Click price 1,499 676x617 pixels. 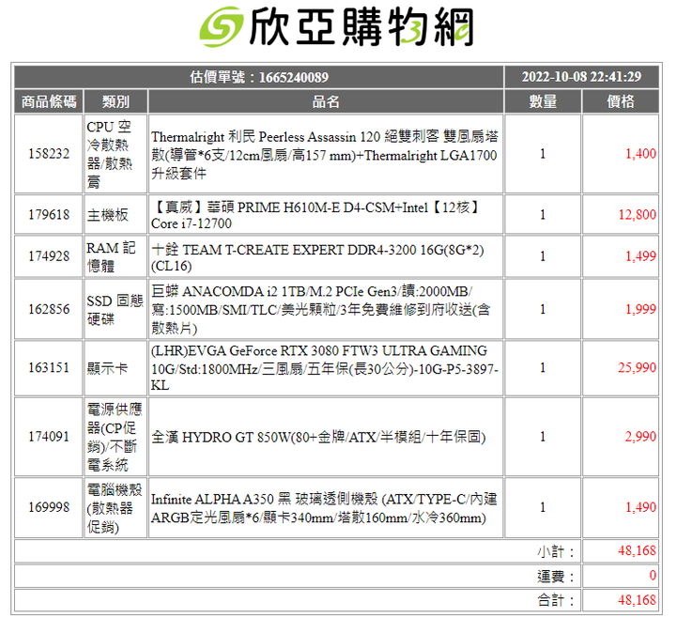(640, 256)
